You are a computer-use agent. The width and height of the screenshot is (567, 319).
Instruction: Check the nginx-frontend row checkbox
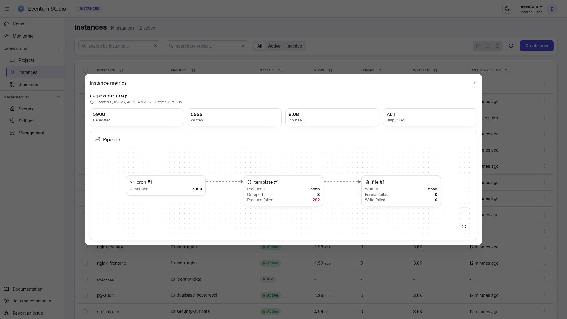85,263
